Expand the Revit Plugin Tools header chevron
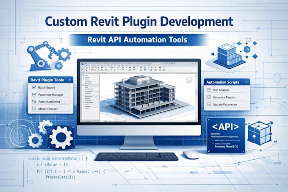The height and width of the screenshot is (192, 288). coord(70,80)
